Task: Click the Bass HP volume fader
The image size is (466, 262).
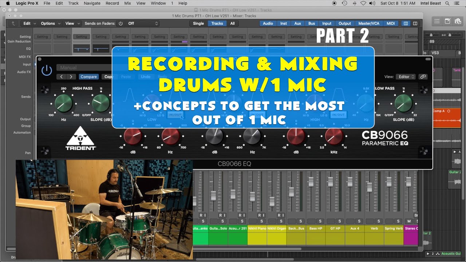Action: [311, 181]
